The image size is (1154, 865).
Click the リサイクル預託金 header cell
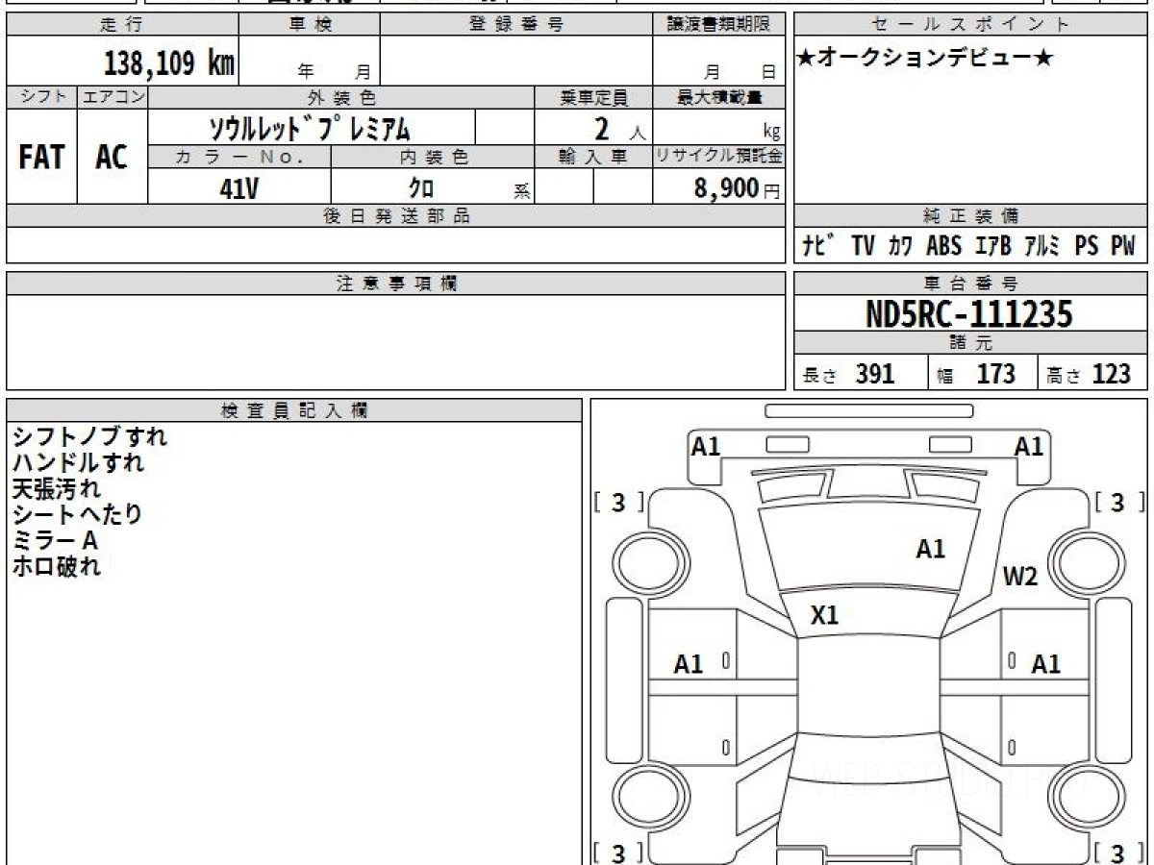pyautogui.click(x=719, y=157)
